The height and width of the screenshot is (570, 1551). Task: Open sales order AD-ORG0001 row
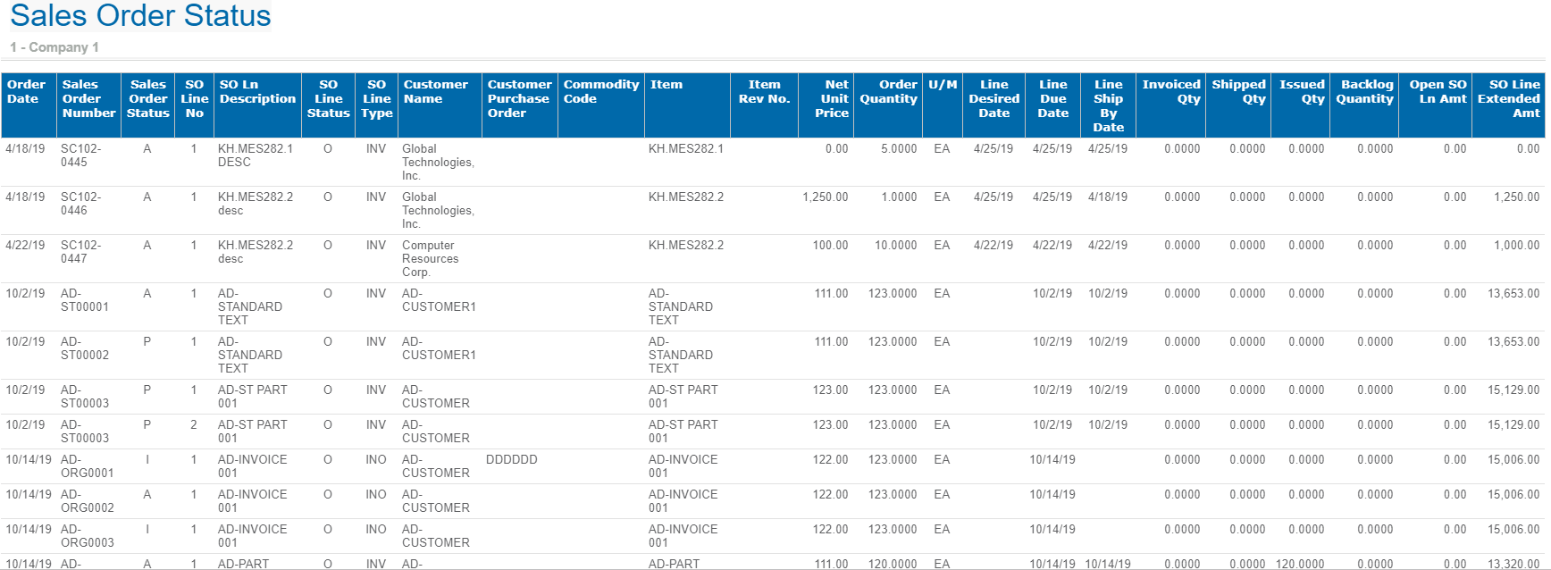click(x=87, y=466)
